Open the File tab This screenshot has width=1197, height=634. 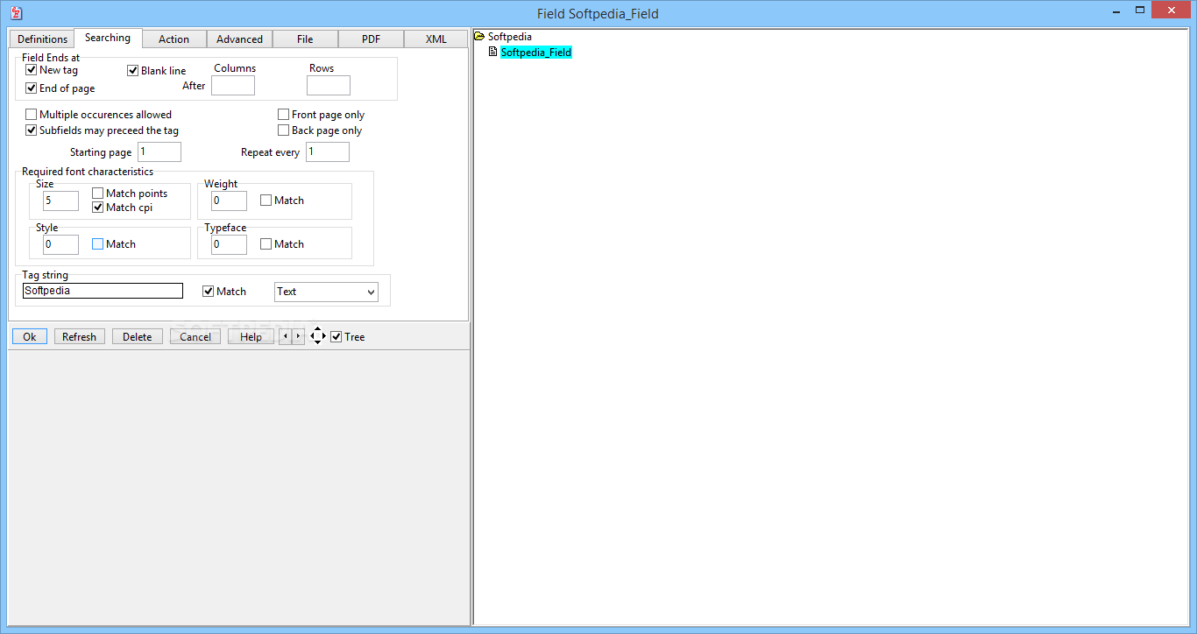tap(305, 39)
